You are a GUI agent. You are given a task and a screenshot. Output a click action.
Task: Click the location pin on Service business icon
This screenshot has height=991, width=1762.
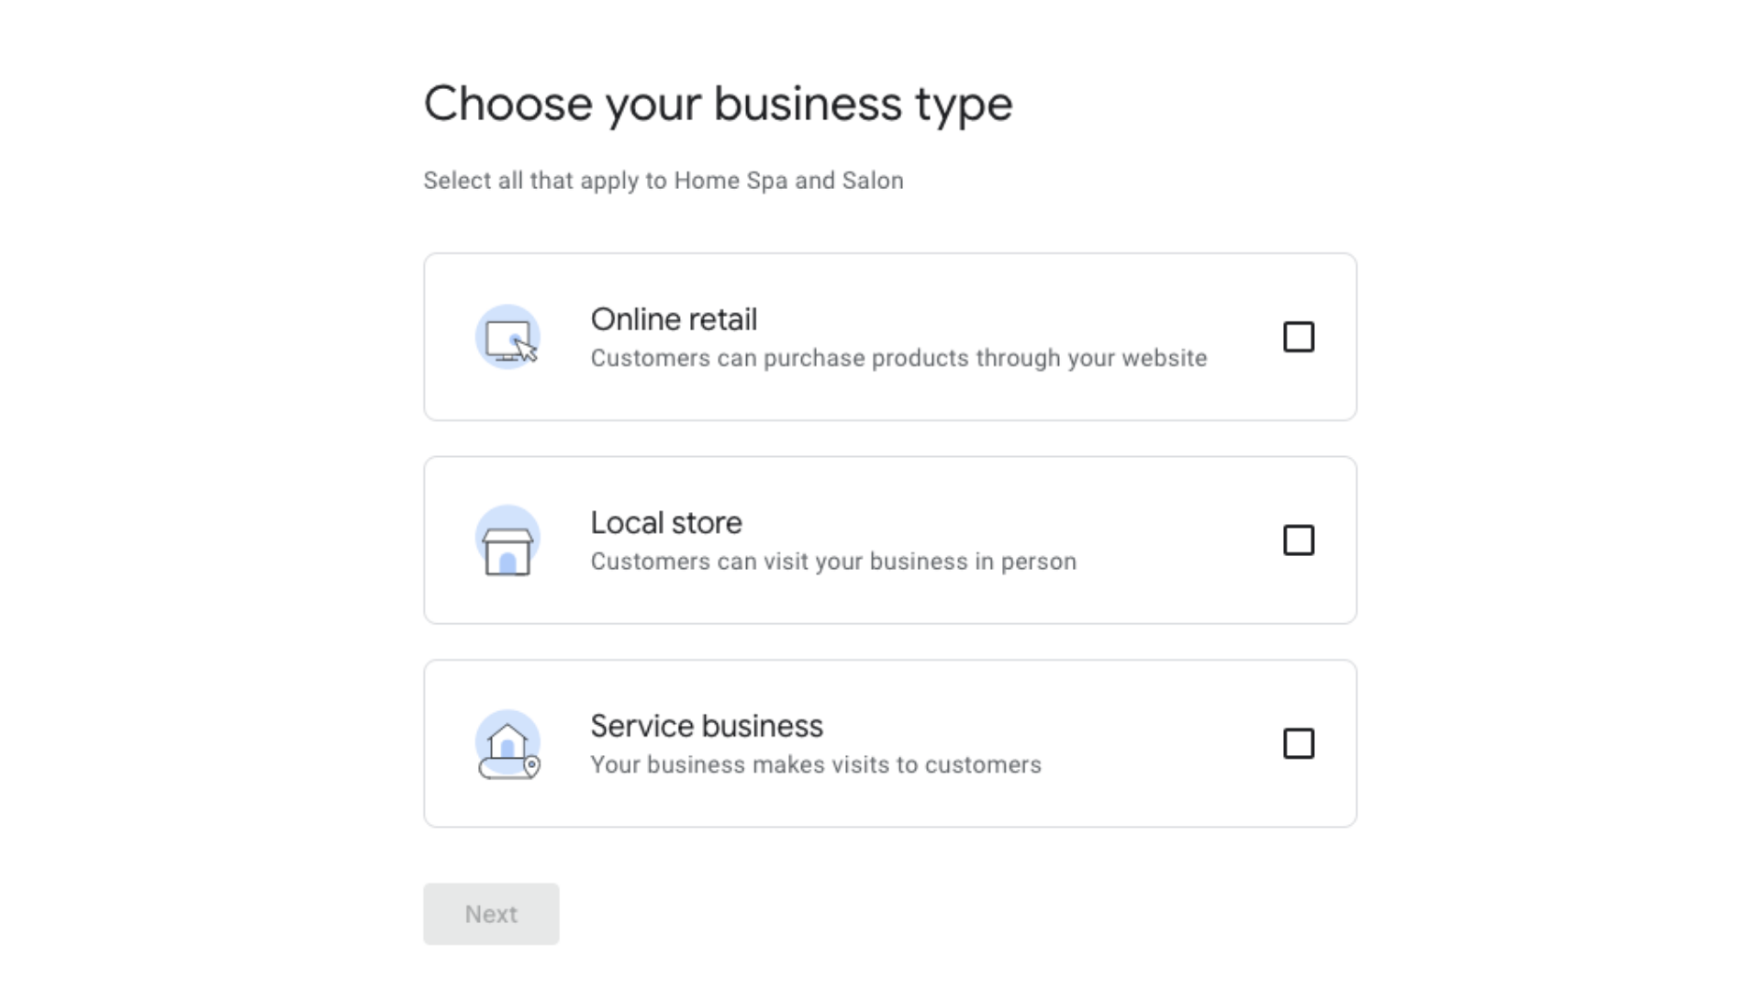[532, 765]
